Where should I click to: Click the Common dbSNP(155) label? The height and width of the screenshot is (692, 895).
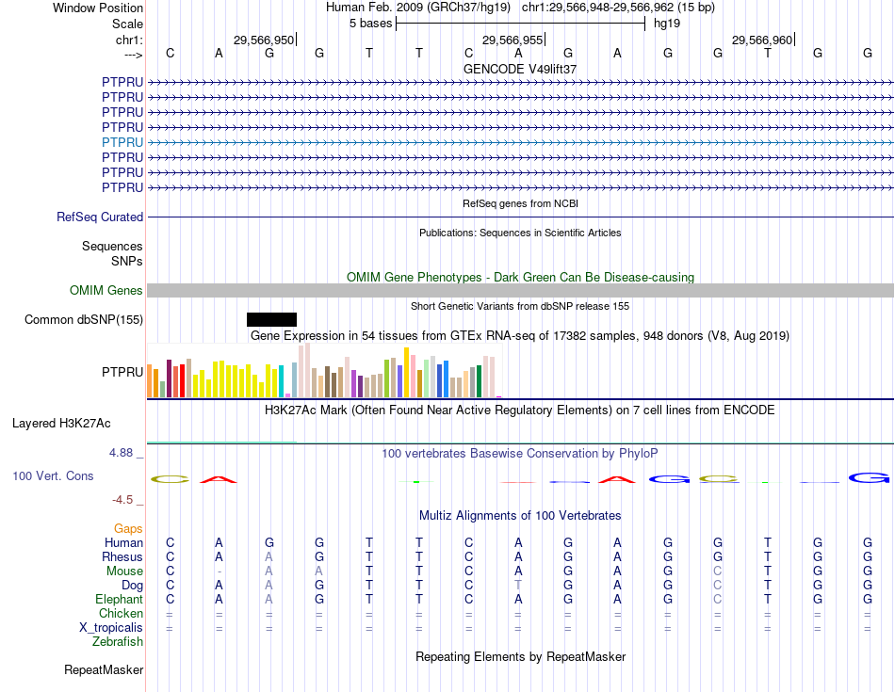coord(84,319)
